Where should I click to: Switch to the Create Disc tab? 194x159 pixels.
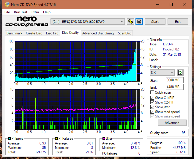point(34,33)
